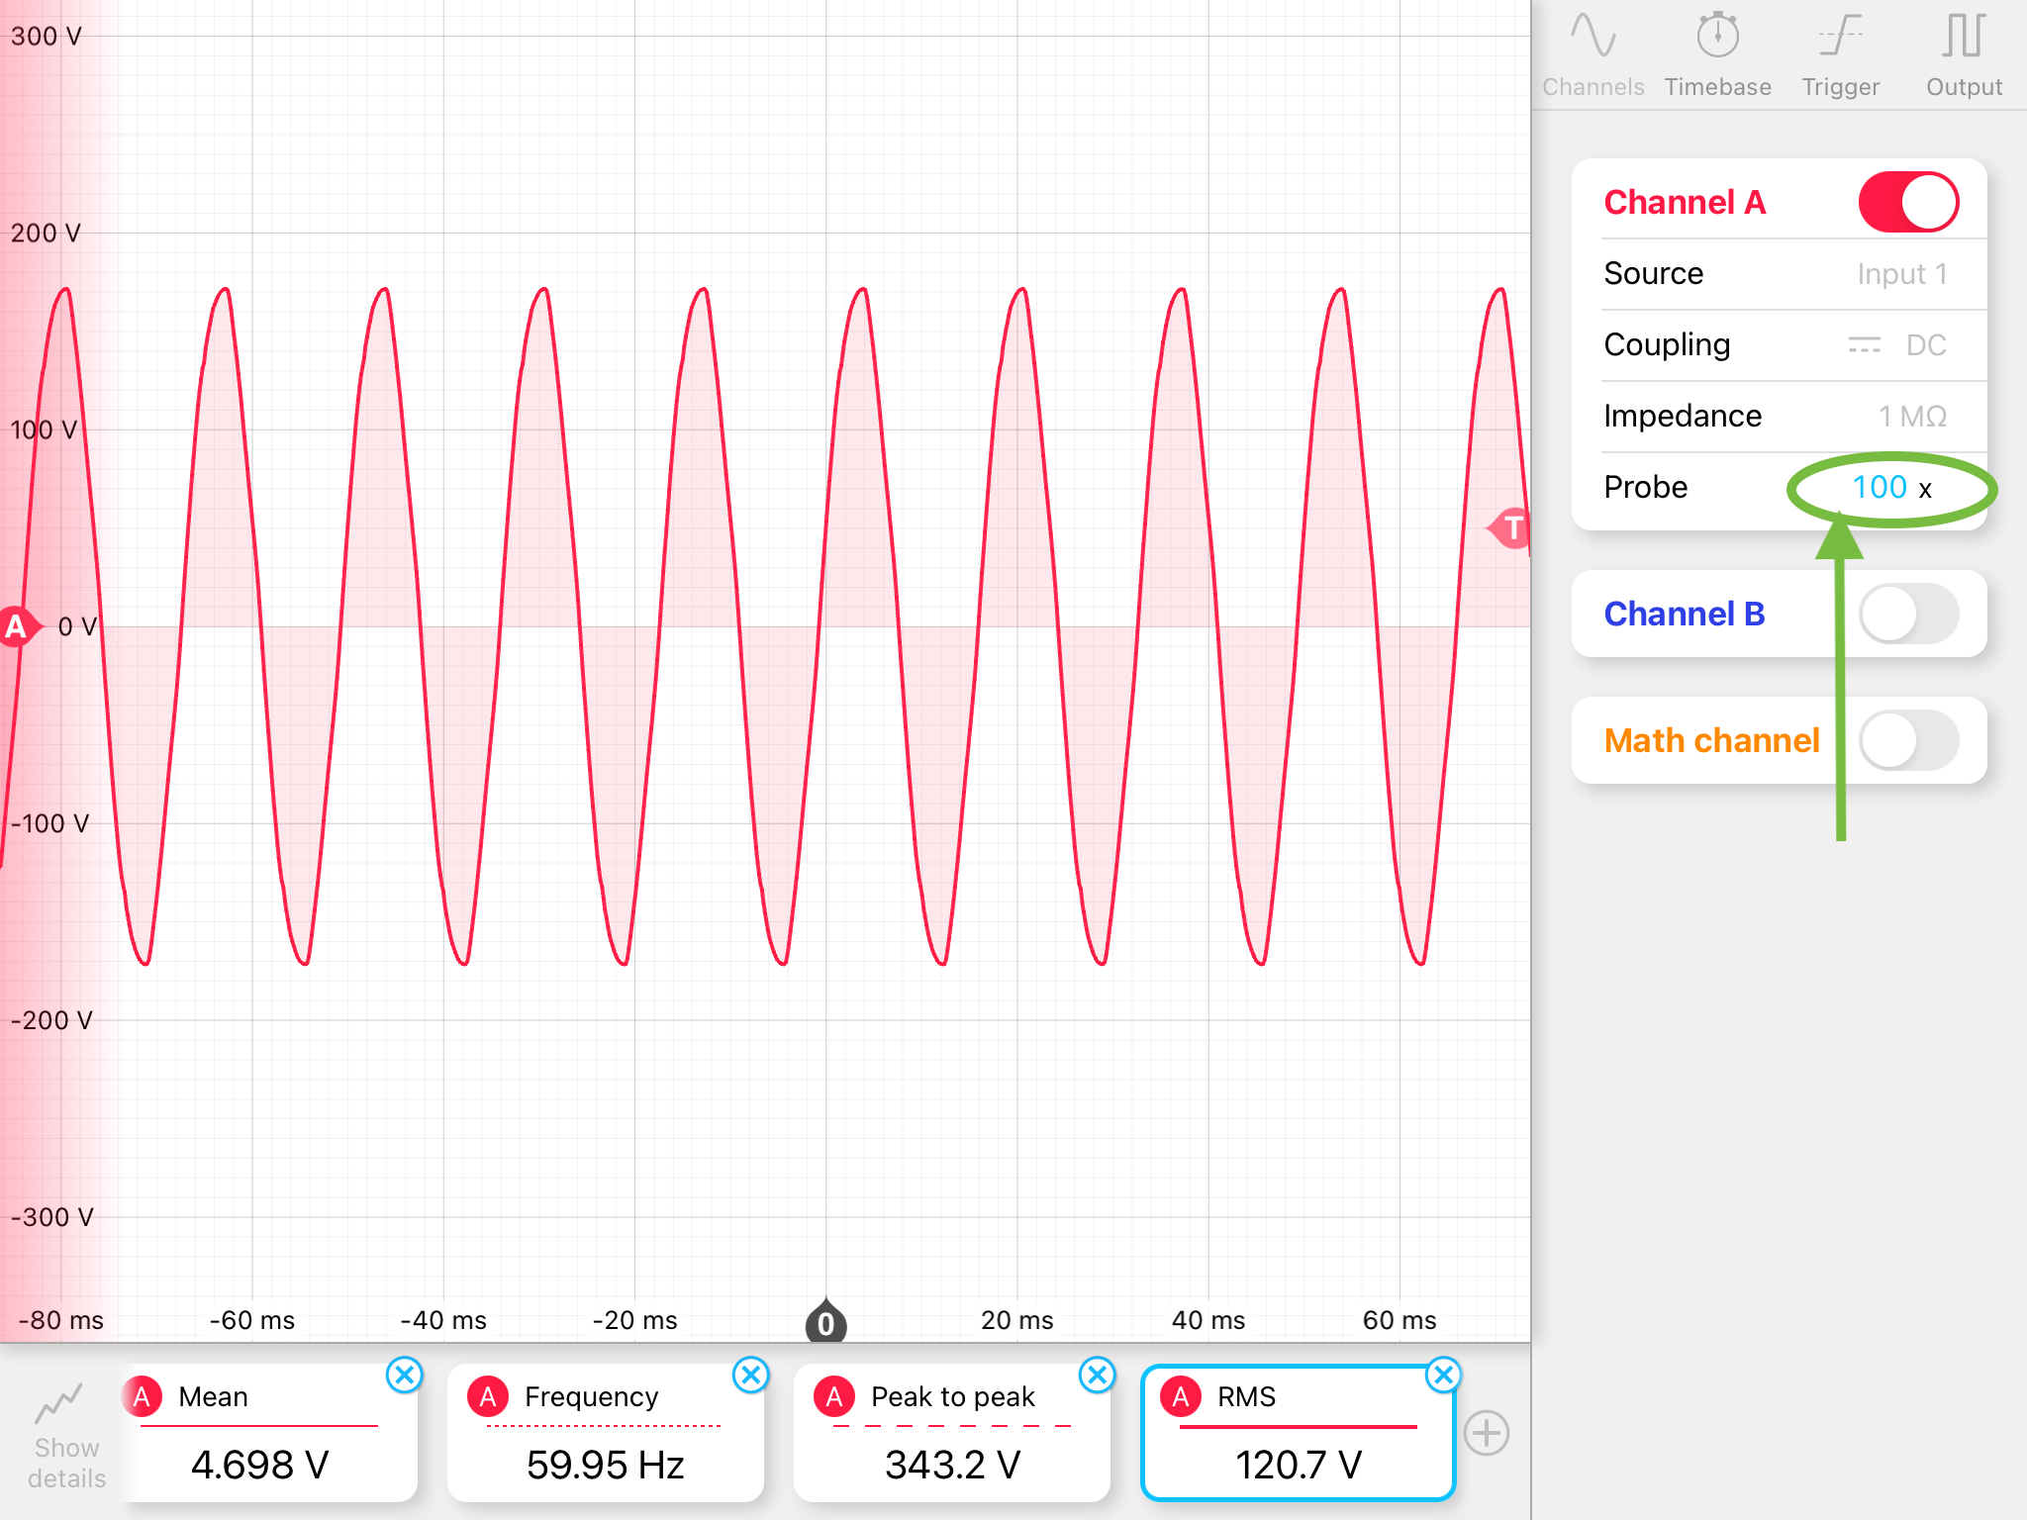The height and width of the screenshot is (1520, 2027).
Task: Remove the Frequency measurement
Action: click(751, 1375)
